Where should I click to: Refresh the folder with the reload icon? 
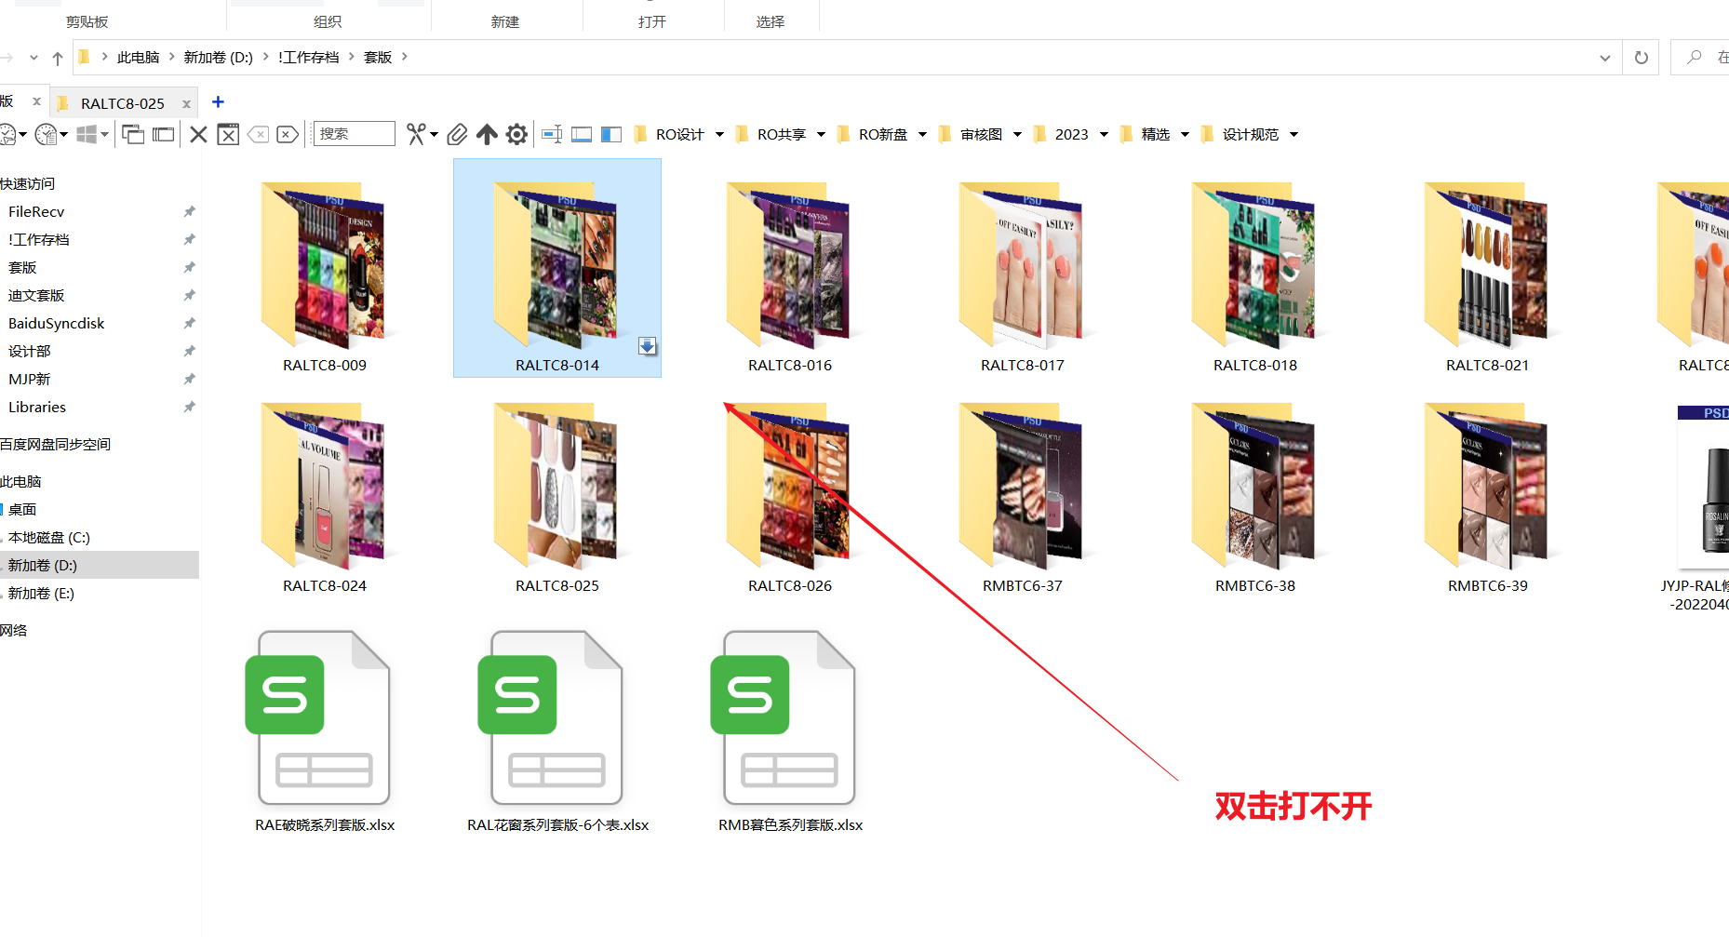click(x=1641, y=58)
